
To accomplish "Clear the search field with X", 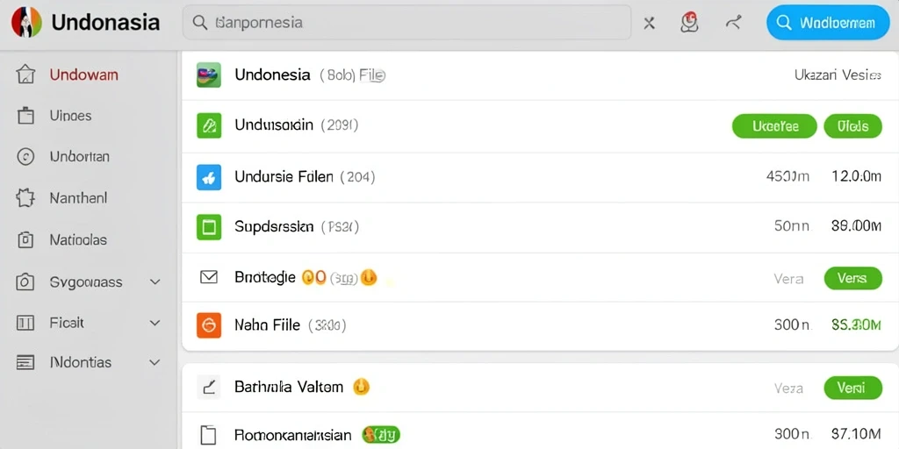I will coord(649,23).
